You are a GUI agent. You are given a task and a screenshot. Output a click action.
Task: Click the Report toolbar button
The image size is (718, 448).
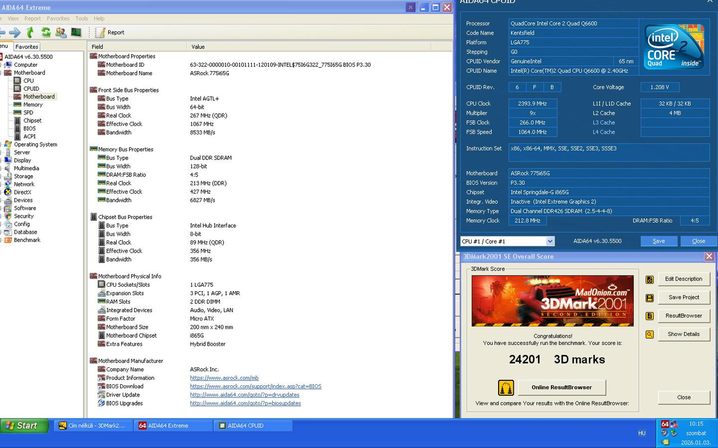tap(110, 32)
